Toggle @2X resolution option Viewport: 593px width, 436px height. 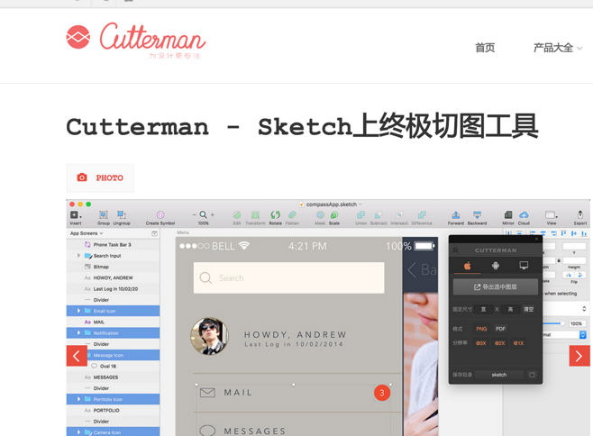pos(499,343)
